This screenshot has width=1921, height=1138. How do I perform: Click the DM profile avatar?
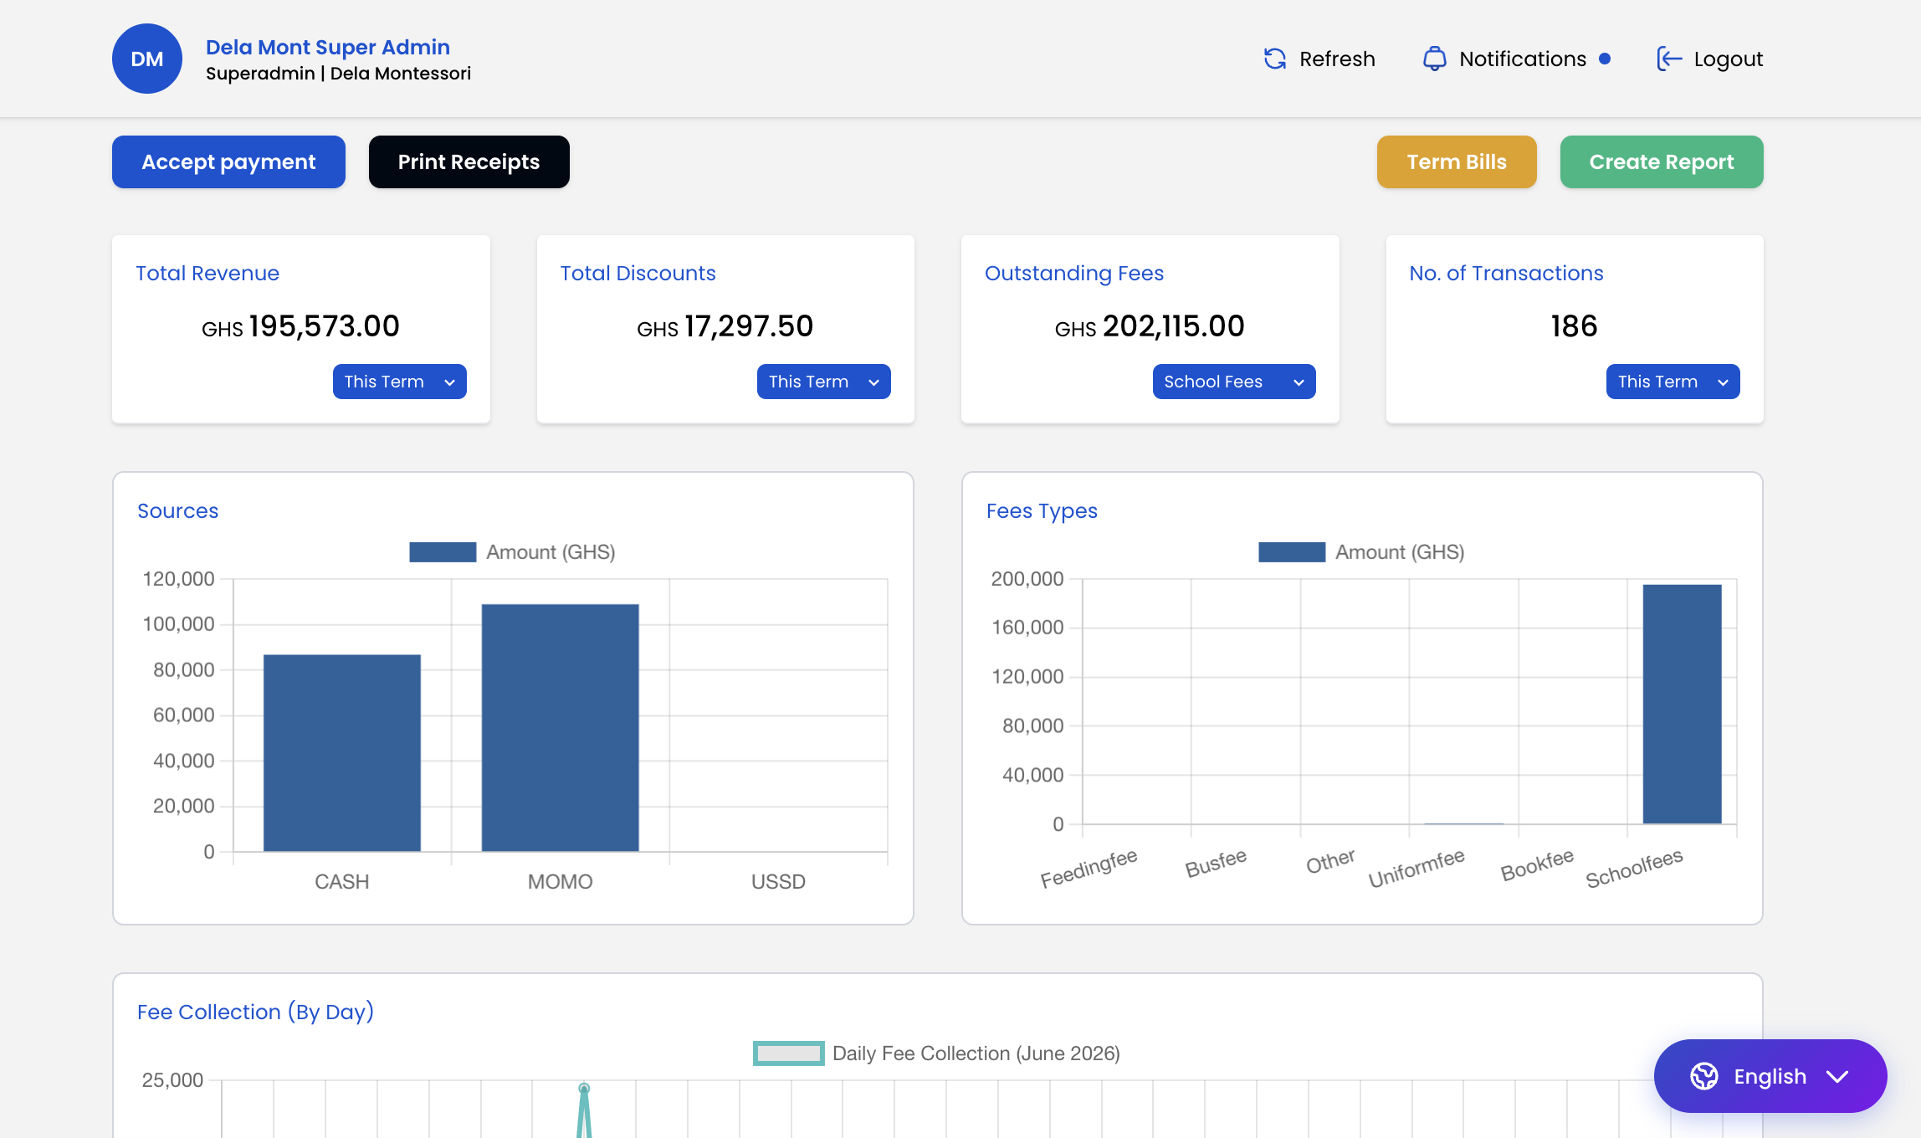[x=147, y=59]
